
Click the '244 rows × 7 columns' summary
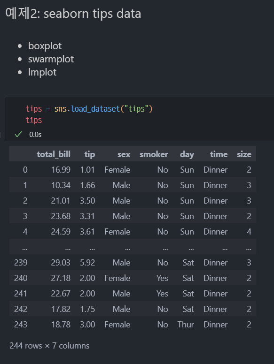pos(49,346)
